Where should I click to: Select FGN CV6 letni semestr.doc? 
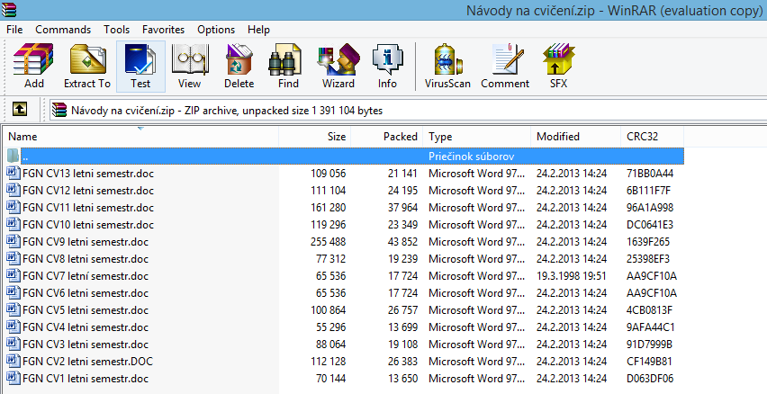tap(86, 293)
